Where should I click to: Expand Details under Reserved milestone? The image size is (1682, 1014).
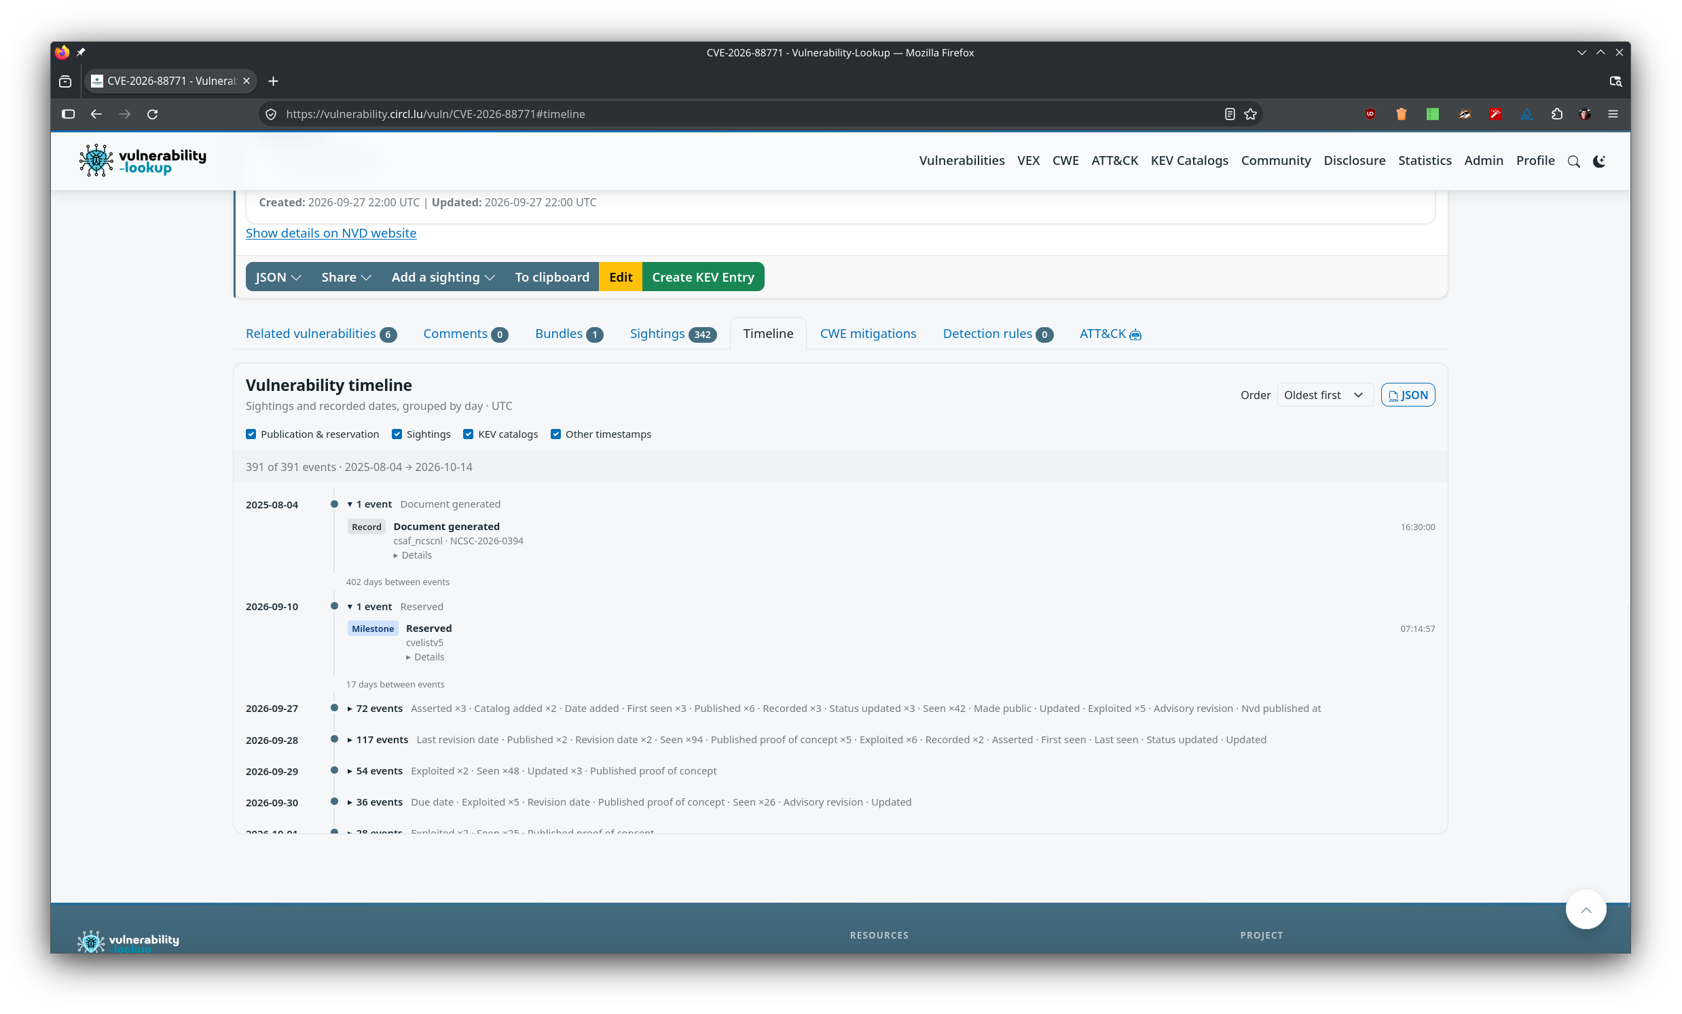coord(425,657)
